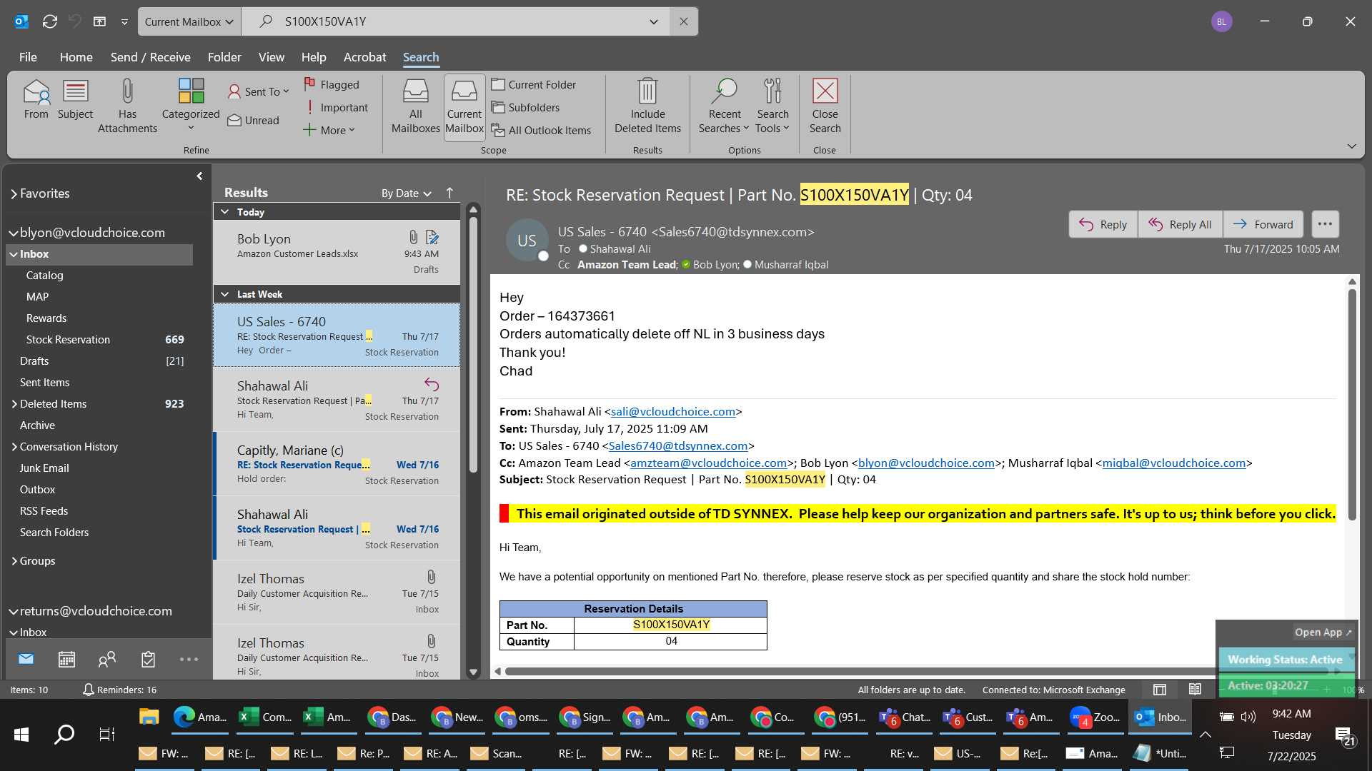Switch to People view icon
Viewport: 1372px width, 771px height.
(x=107, y=659)
